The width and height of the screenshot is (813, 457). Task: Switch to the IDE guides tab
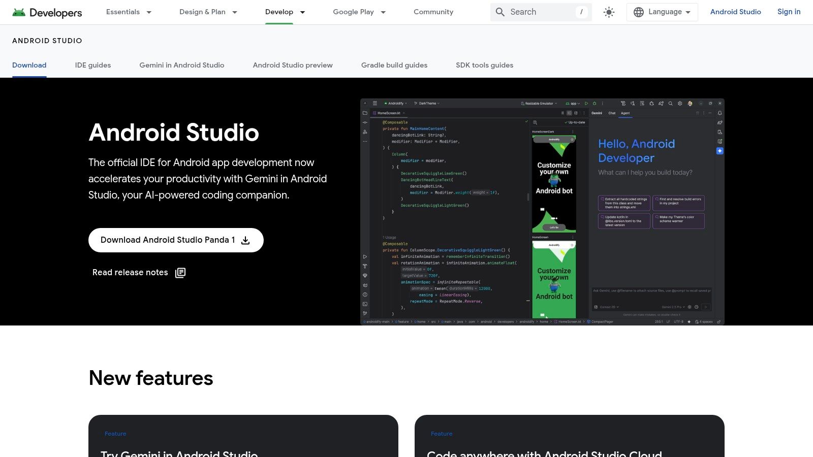click(x=93, y=65)
